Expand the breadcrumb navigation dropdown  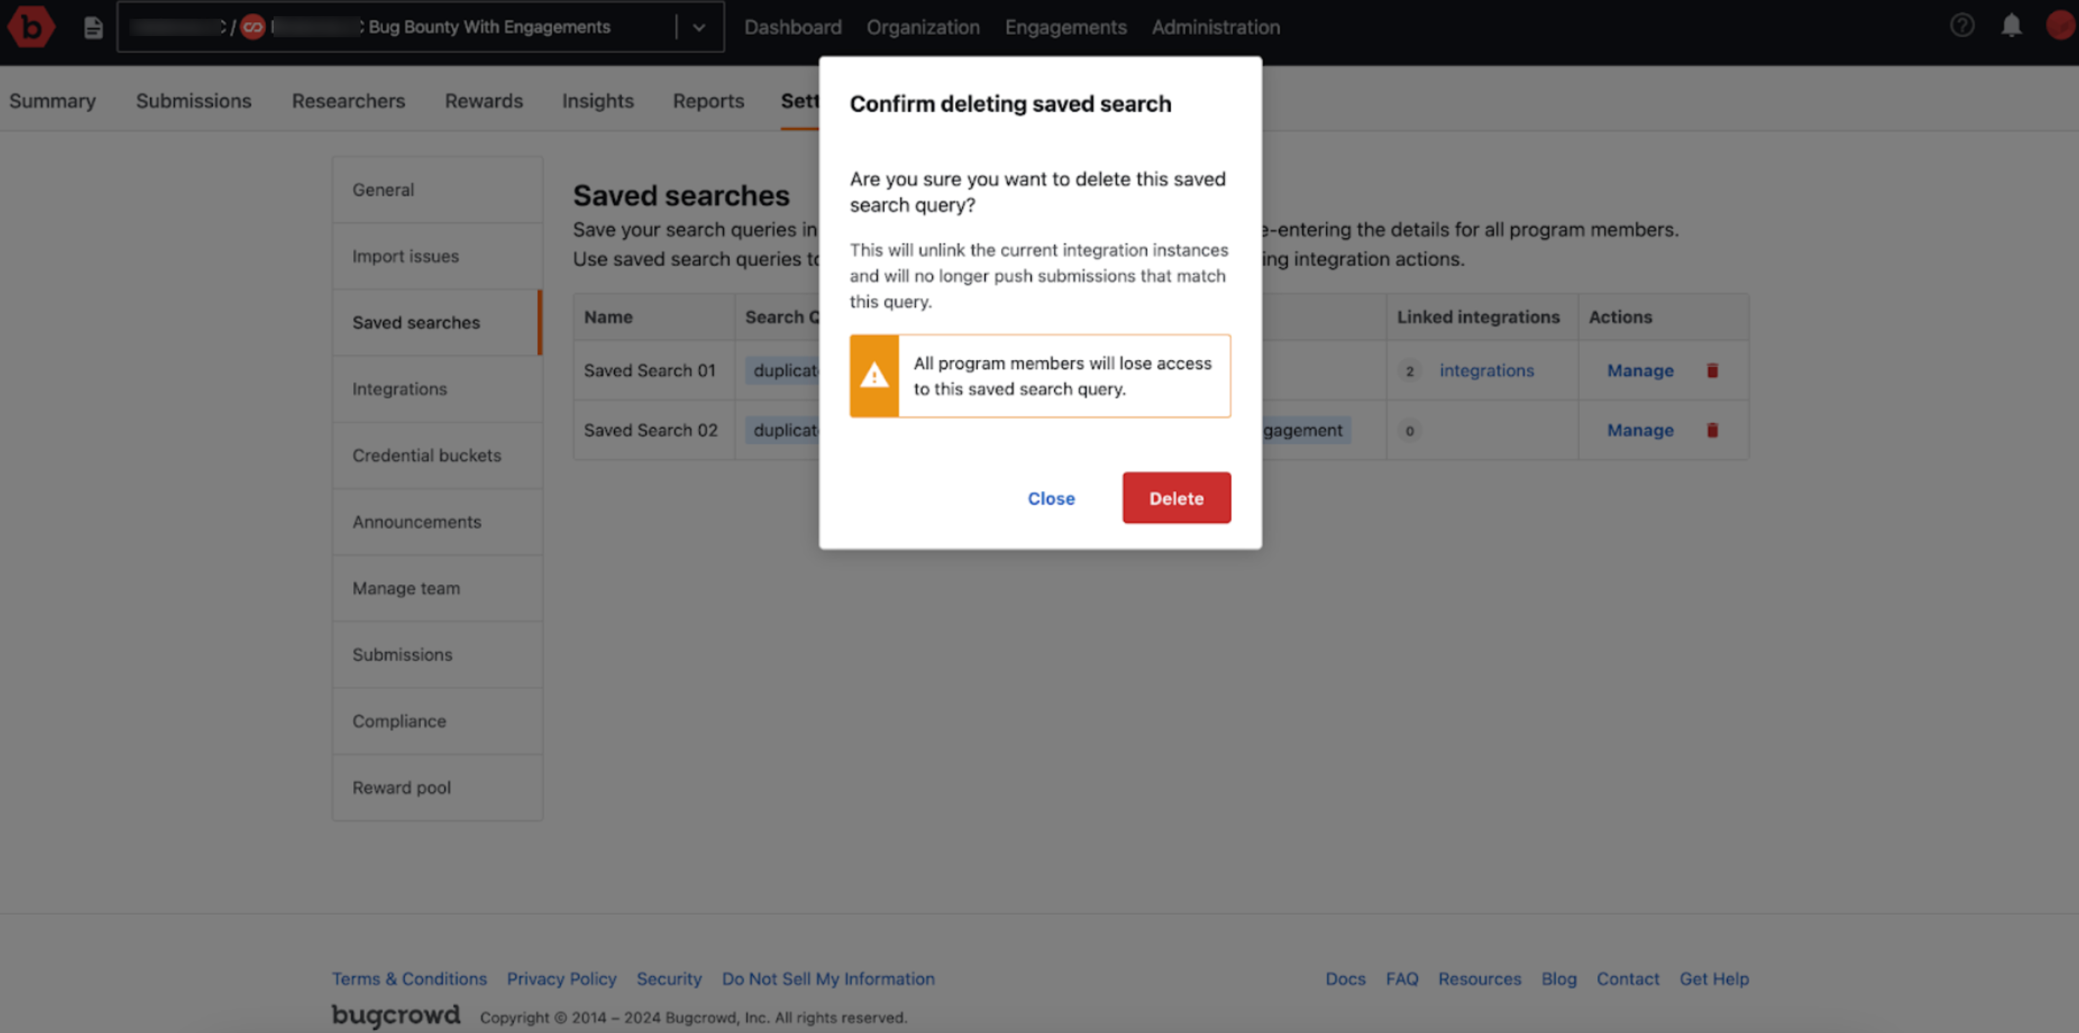point(699,27)
